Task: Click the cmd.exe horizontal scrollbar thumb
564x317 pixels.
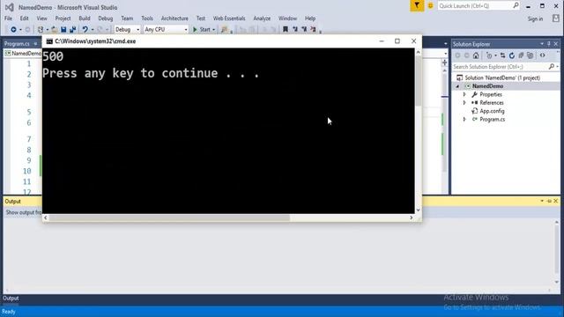Action: (x=169, y=217)
